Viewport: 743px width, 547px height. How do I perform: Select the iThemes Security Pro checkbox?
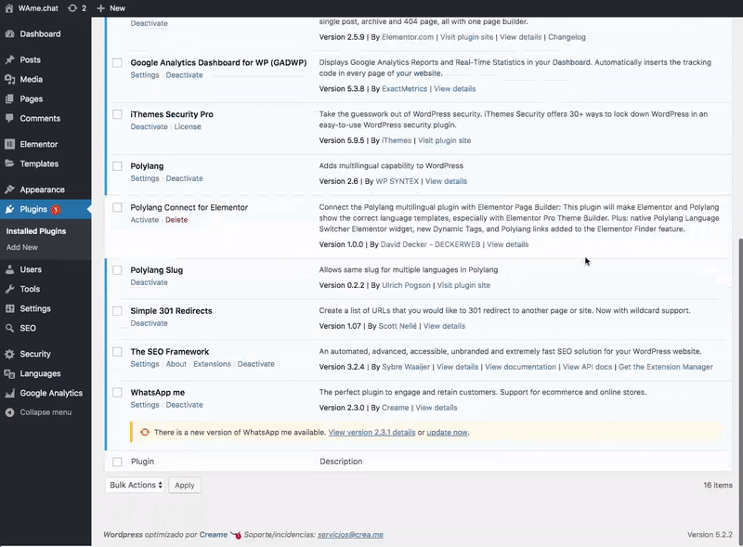[x=117, y=114]
